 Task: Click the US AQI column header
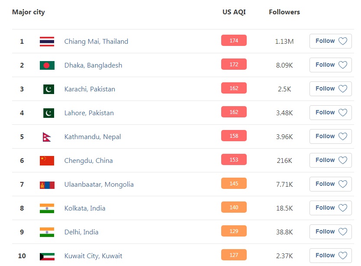point(234,12)
